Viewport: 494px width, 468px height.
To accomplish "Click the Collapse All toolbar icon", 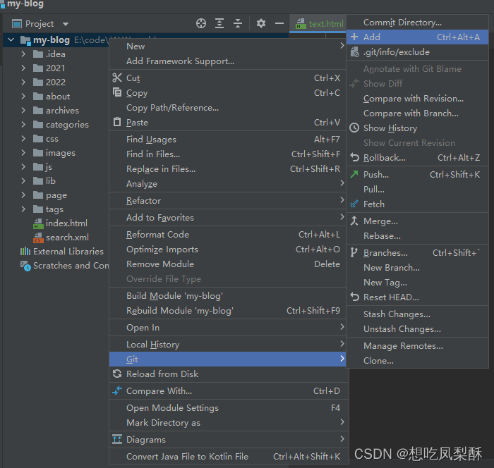I will tap(238, 23).
